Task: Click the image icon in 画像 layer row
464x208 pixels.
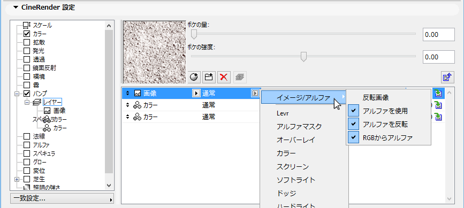Action: 138,94
